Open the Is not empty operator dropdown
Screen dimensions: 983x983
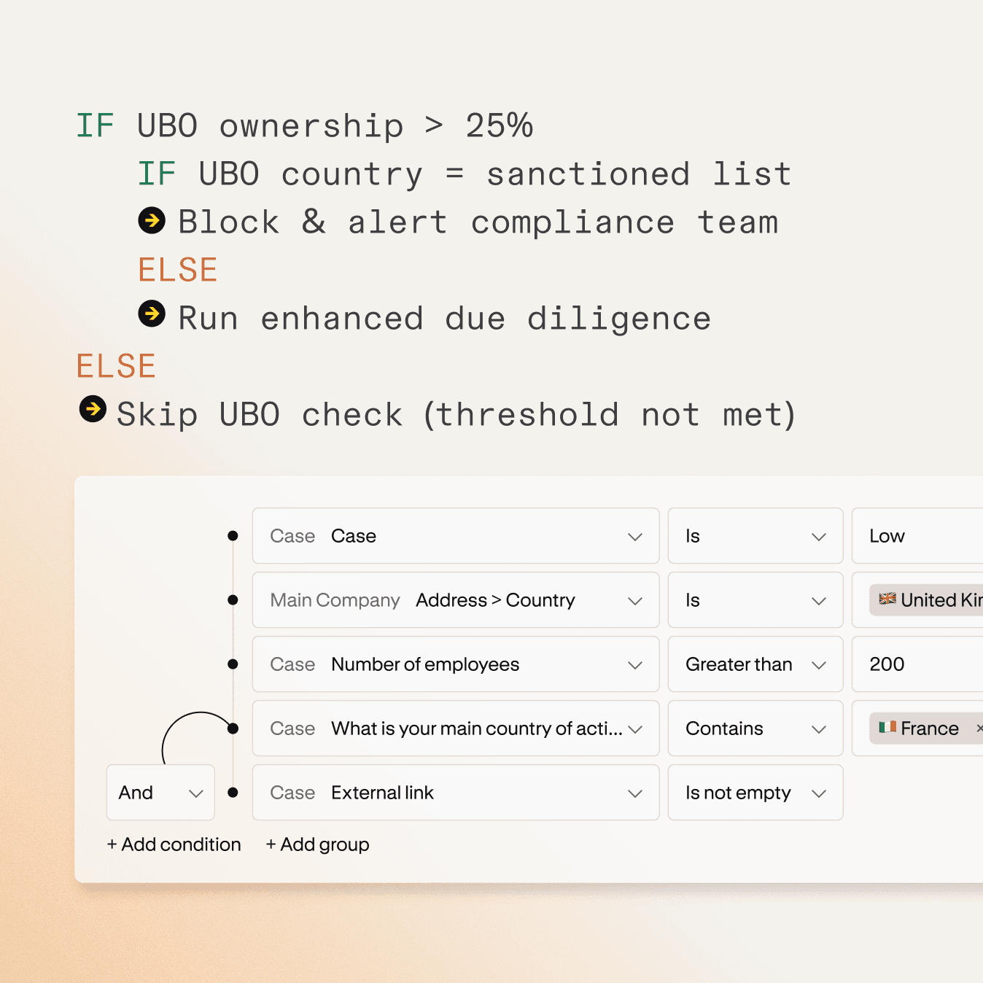(755, 793)
